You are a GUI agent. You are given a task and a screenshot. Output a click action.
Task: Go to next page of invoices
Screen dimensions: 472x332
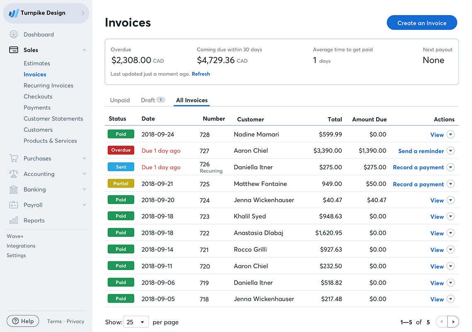453,322
